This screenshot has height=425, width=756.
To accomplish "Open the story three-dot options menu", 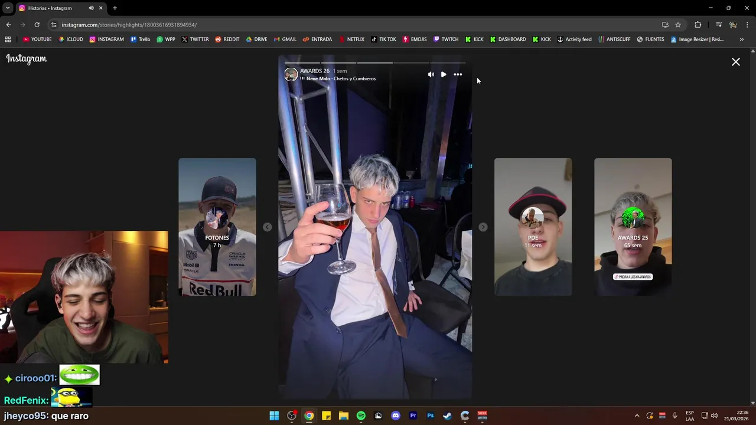I will click(458, 74).
